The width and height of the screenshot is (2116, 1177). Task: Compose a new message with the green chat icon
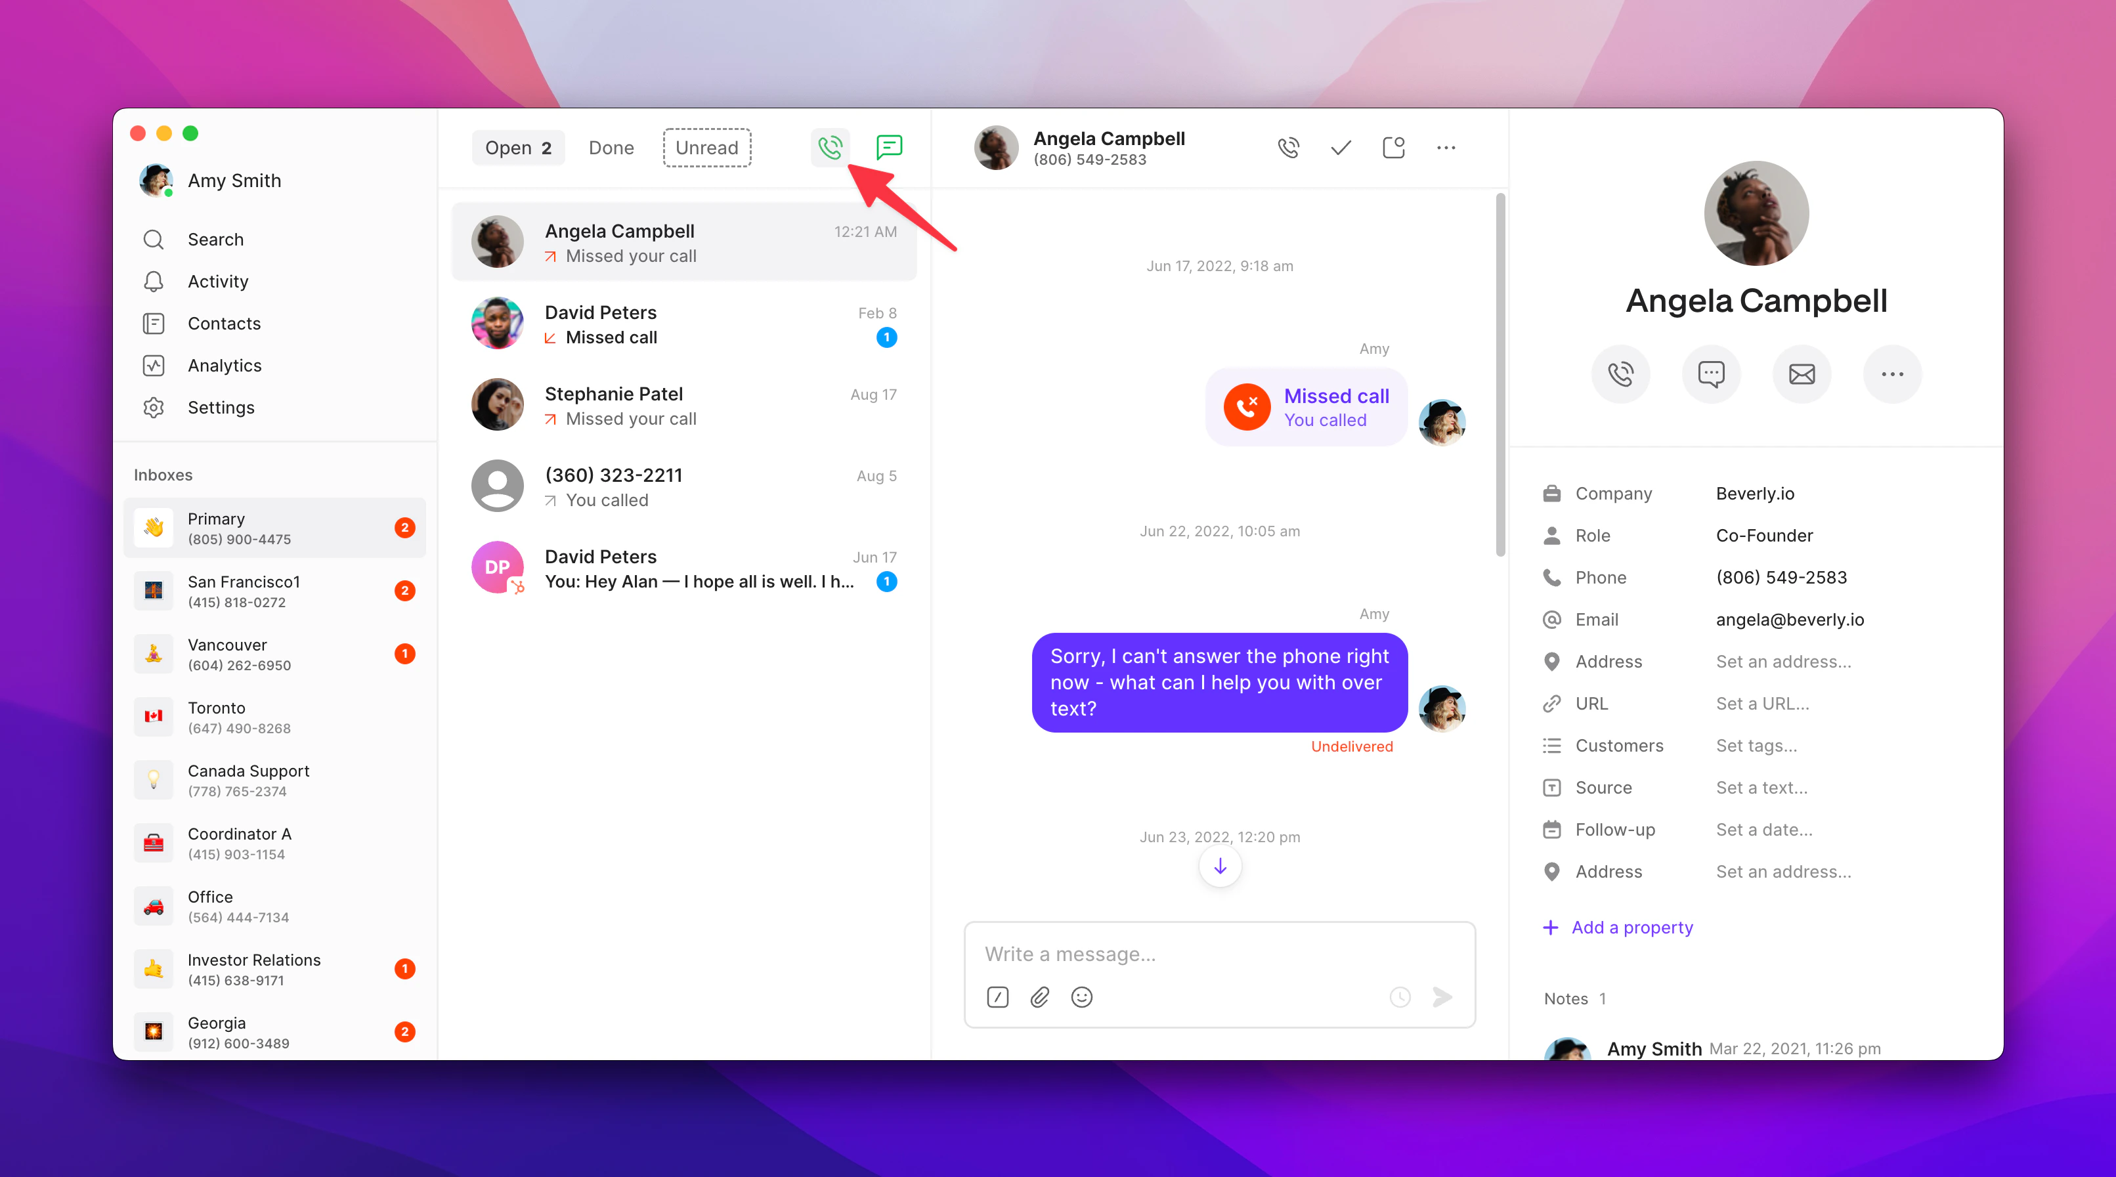[x=890, y=148]
